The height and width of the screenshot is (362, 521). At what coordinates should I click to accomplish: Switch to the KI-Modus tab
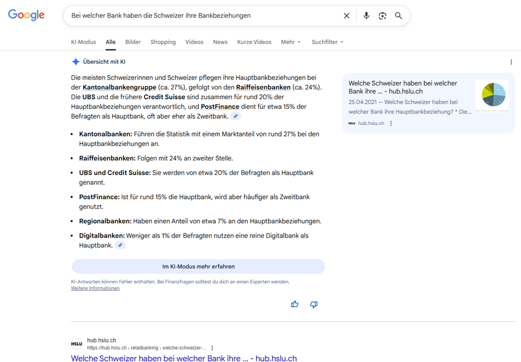83,42
